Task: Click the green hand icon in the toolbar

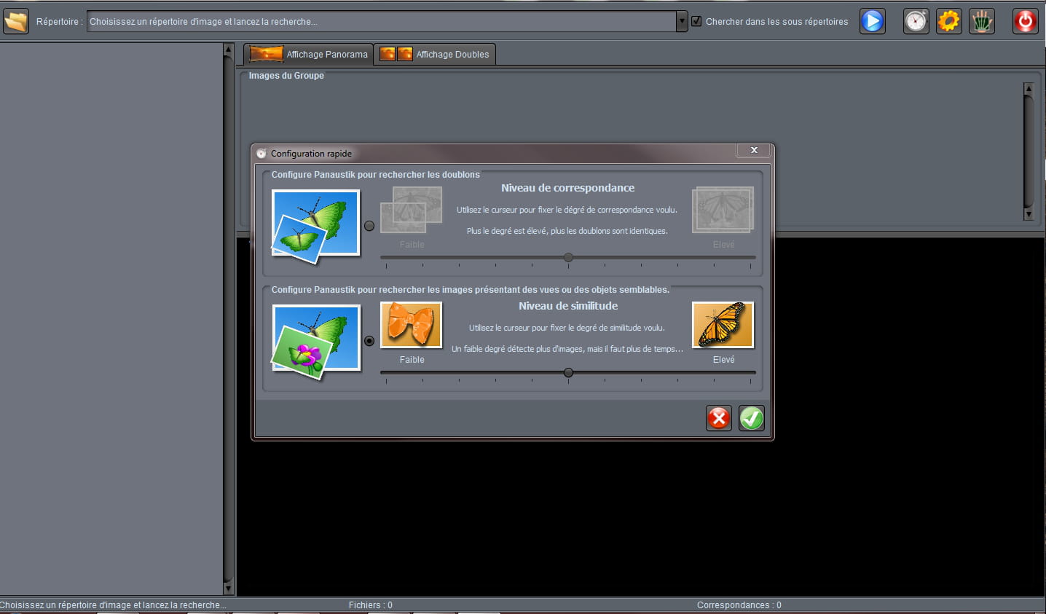Action: 982,21
